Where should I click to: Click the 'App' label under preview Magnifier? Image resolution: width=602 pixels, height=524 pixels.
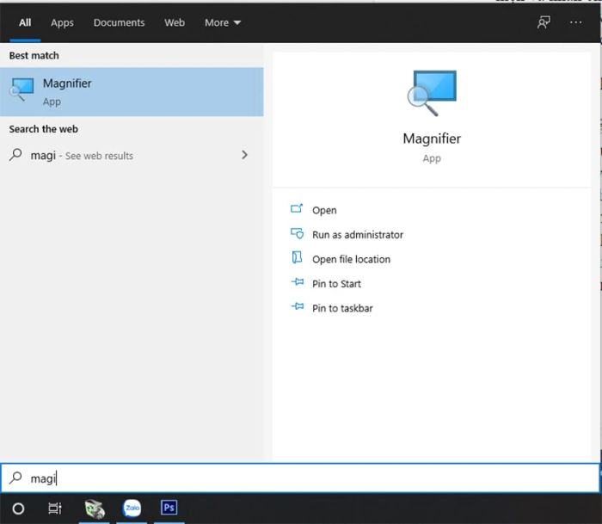pyautogui.click(x=432, y=158)
